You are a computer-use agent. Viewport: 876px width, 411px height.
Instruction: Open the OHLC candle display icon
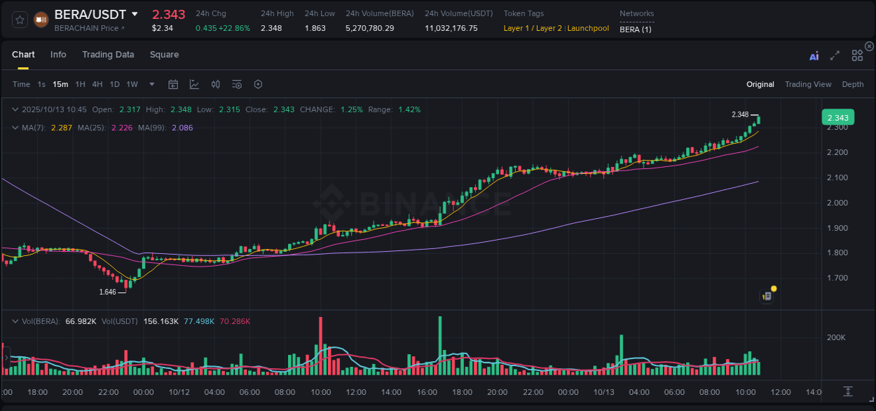tap(215, 83)
